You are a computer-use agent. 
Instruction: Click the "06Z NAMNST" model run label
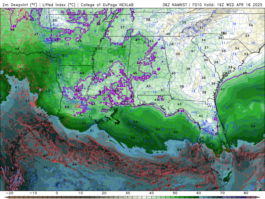click(x=175, y=5)
